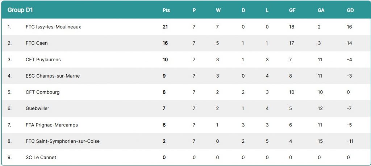Open the FTC Caen team entry
The height and width of the screenshot is (166, 371).
point(37,43)
